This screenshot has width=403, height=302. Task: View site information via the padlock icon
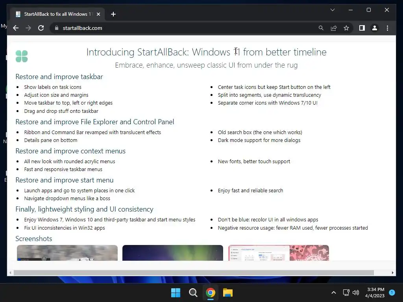point(57,28)
